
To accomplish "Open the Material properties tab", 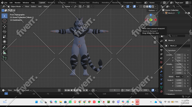I will click(162, 91).
